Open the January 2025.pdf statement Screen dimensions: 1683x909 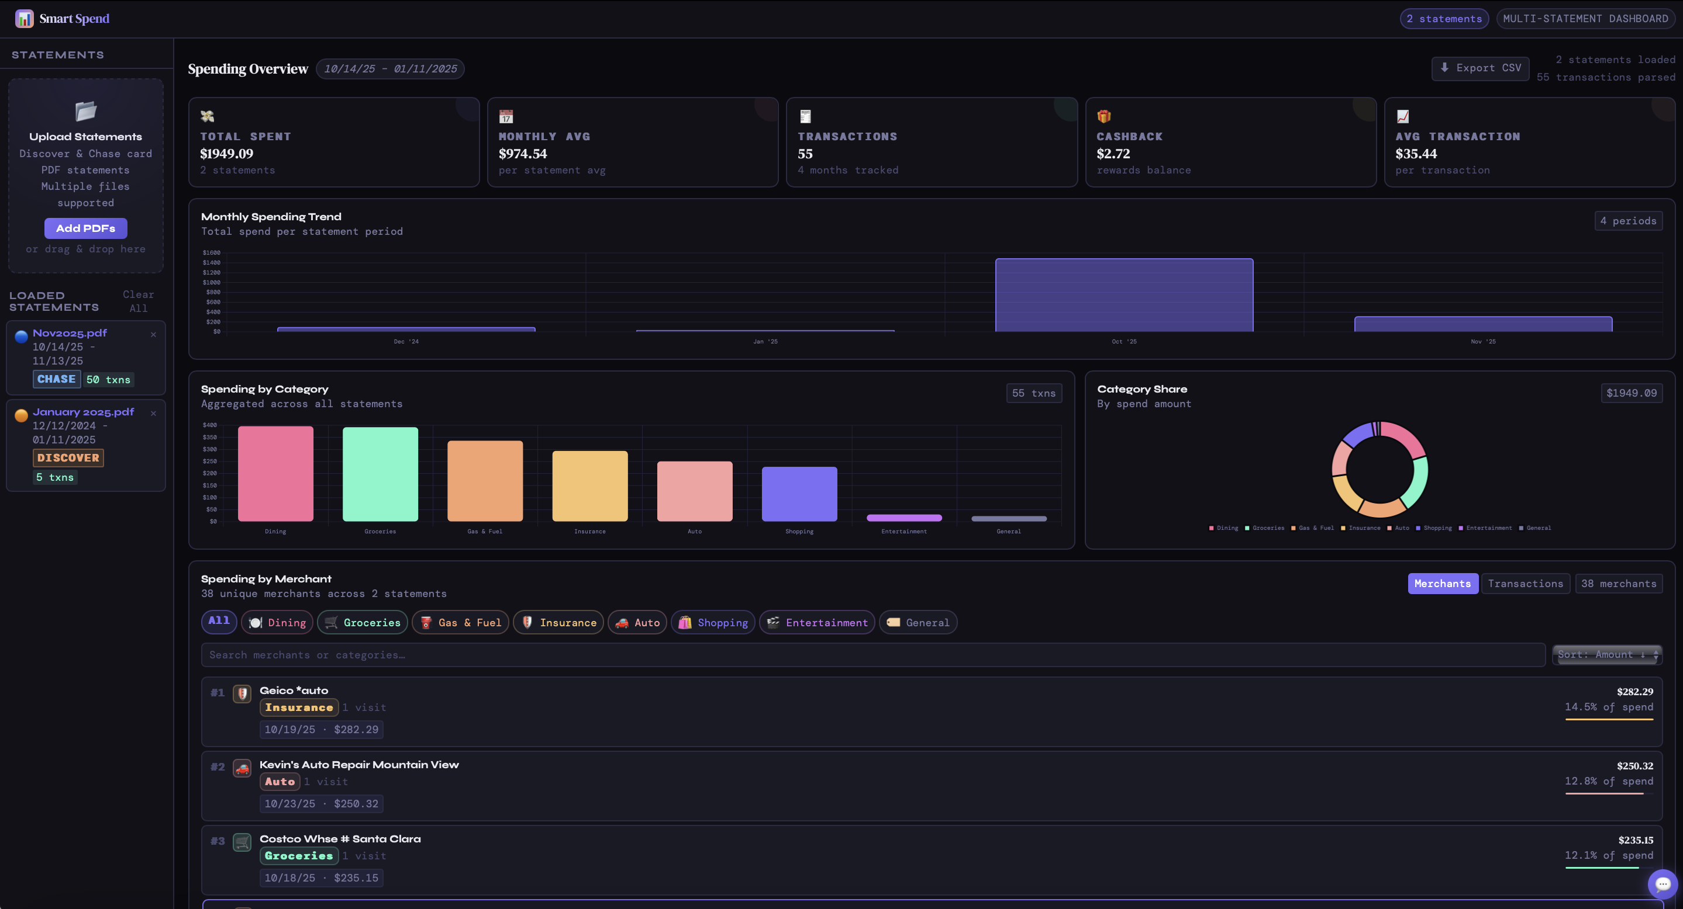tap(83, 412)
